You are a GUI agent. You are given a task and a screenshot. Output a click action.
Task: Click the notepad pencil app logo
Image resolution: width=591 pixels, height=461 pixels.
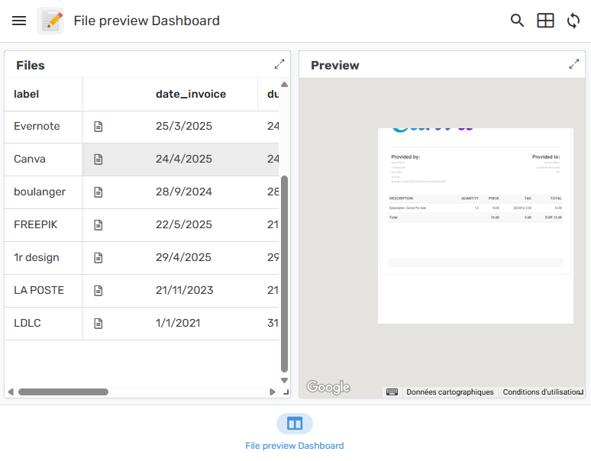pyautogui.click(x=50, y=21)
